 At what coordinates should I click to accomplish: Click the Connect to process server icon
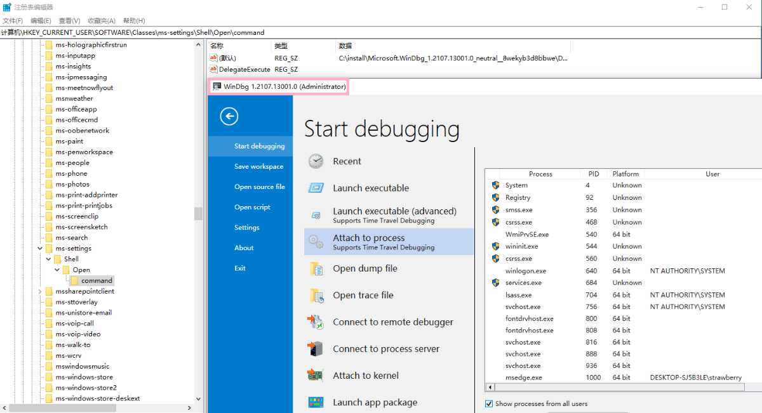coord(316,348)
